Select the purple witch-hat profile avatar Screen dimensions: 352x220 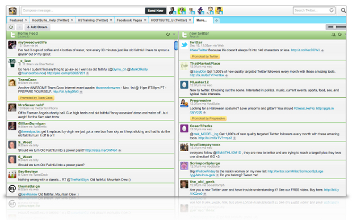(x=200, y=10)
